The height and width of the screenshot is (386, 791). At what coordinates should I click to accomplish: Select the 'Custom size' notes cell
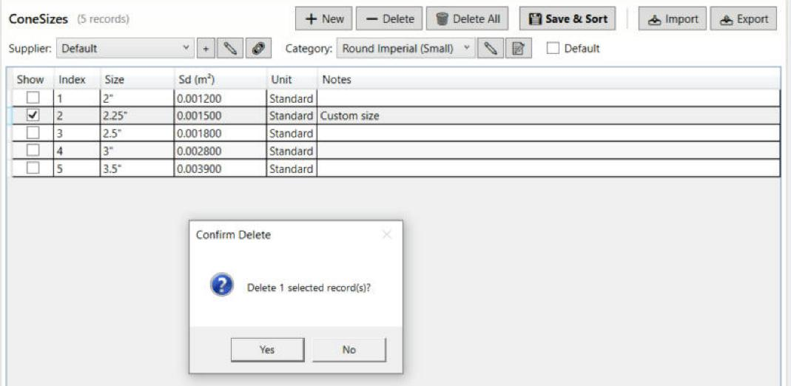click(x=548, y=116)
